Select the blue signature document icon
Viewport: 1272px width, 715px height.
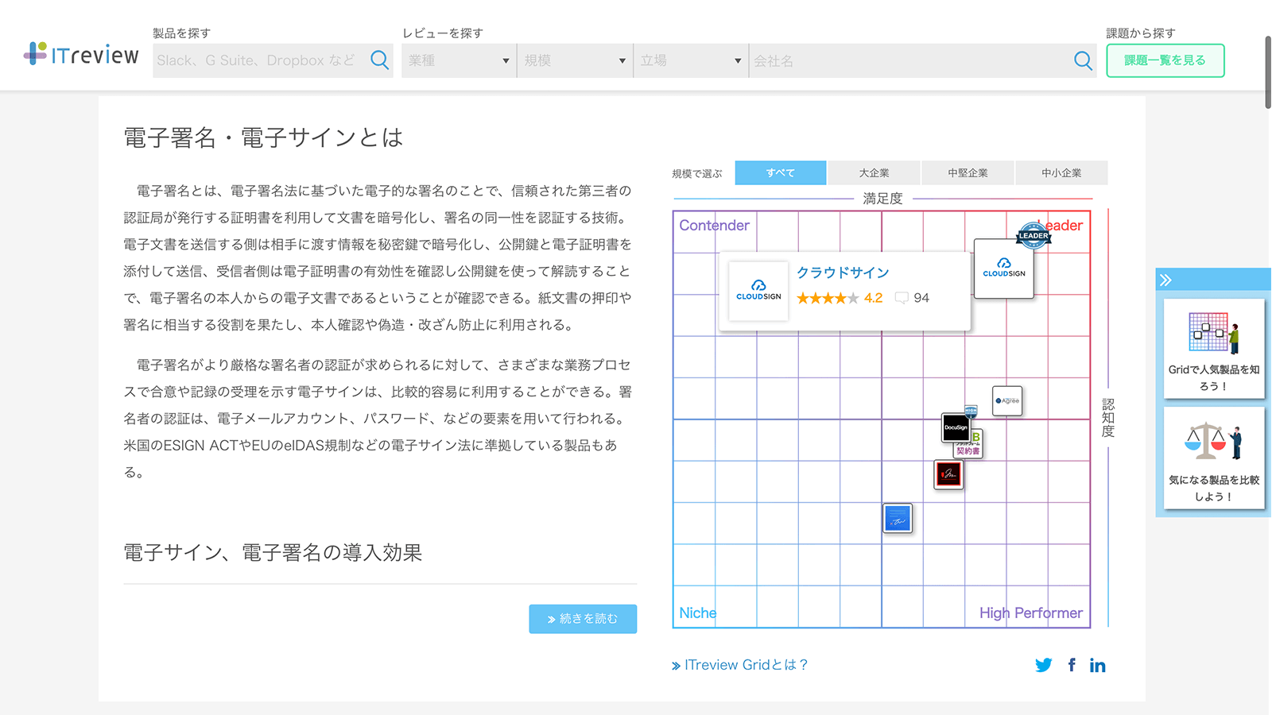(898, 518)
